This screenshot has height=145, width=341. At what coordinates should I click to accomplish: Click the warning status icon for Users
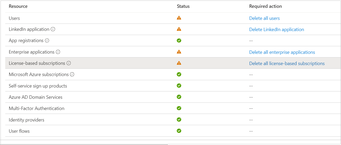point(179,18)
